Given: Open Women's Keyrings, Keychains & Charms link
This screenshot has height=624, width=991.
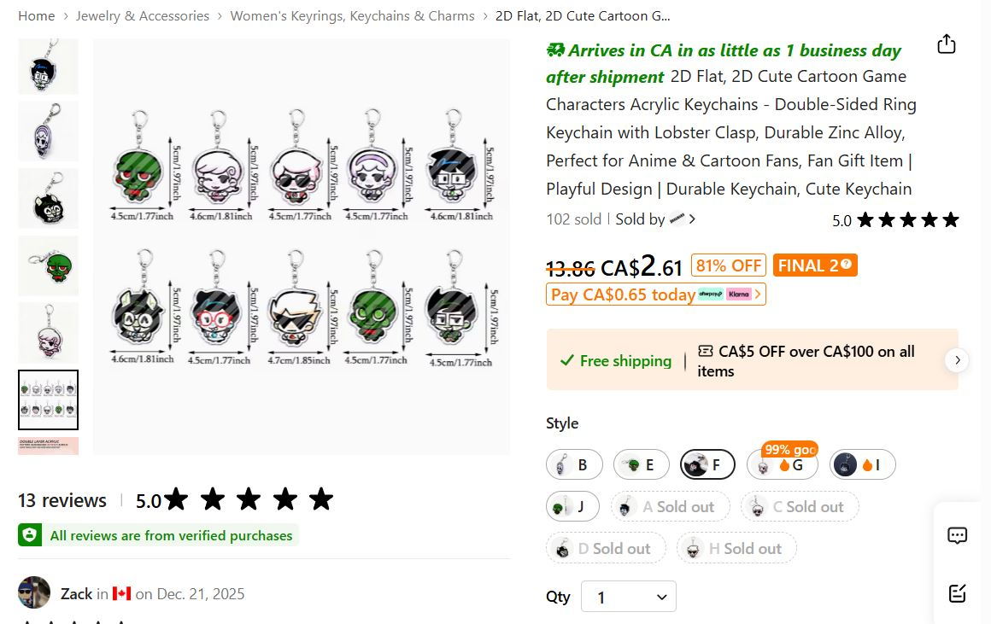Looking at the screenshot, I should tap(352, 15).
